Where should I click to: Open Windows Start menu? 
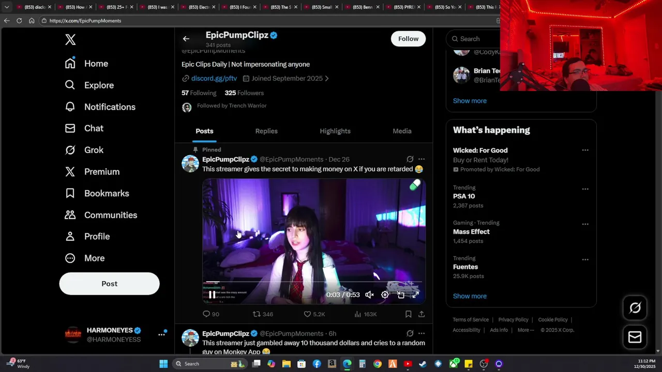click(163, 364)
